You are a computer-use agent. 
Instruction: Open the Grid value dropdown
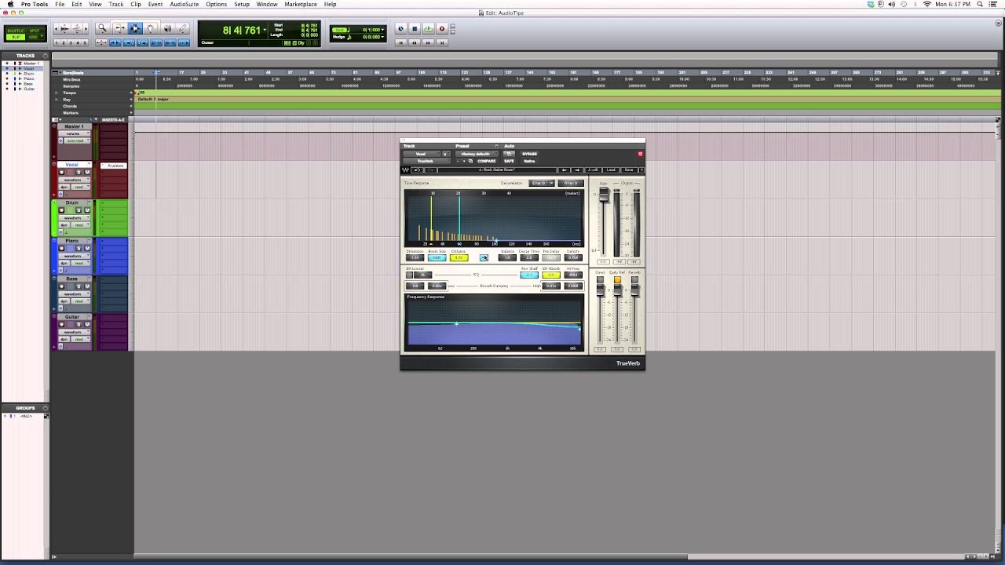pos(382,30)
